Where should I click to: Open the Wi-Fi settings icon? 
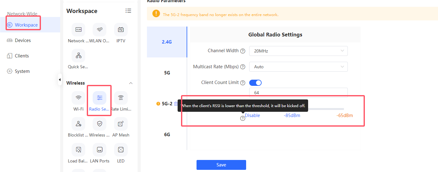78,98
